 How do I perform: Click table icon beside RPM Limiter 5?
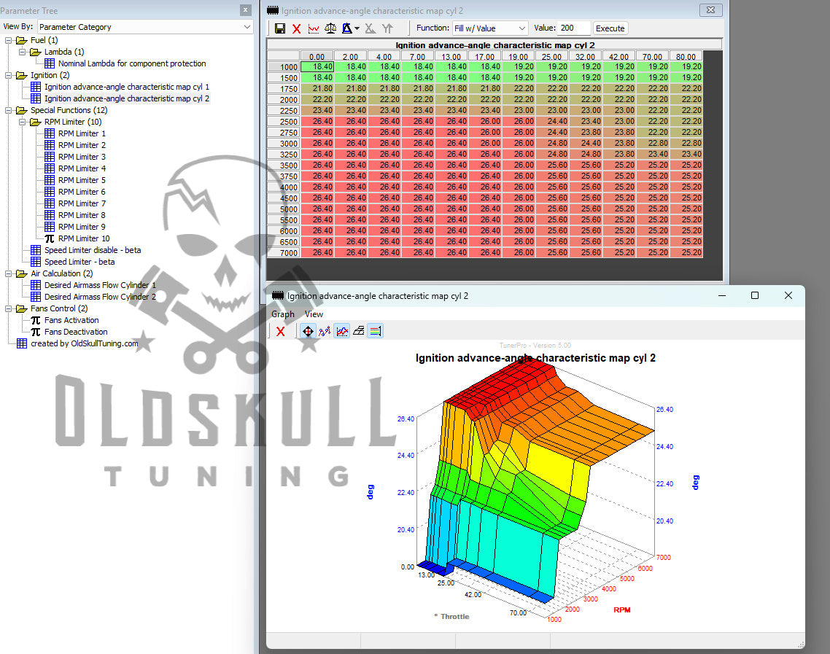(49, 180)
